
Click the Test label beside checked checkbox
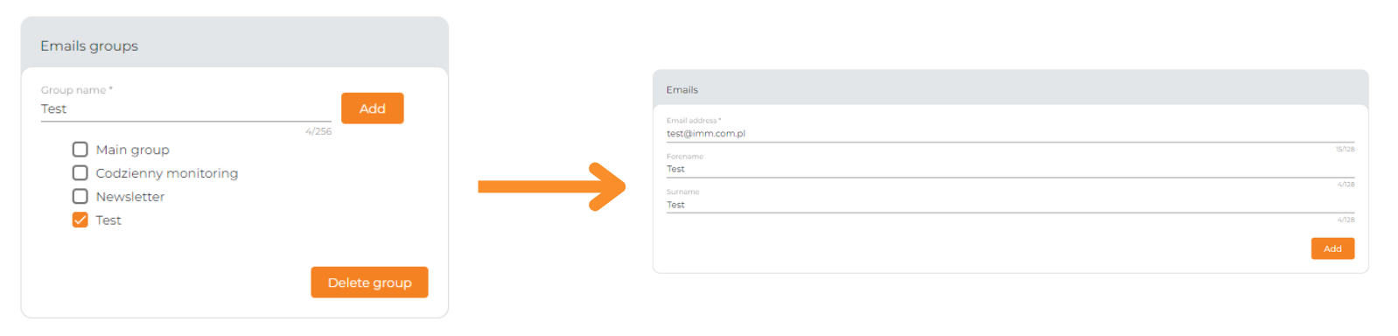coord(108,220)
